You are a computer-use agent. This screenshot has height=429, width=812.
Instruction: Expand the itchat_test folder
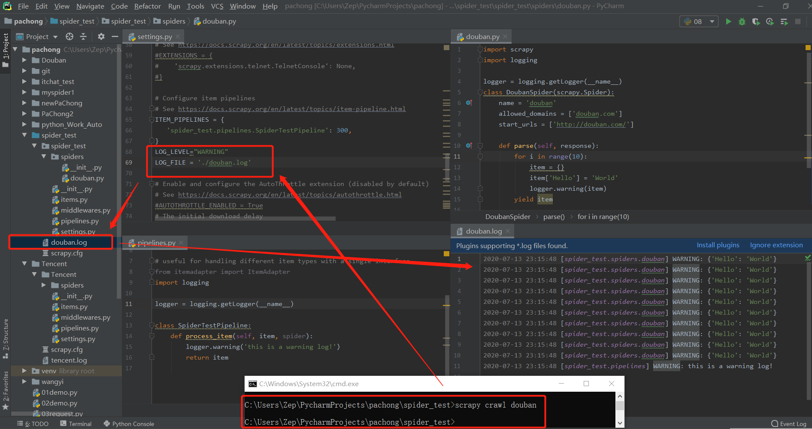click(x=24, y=82)
